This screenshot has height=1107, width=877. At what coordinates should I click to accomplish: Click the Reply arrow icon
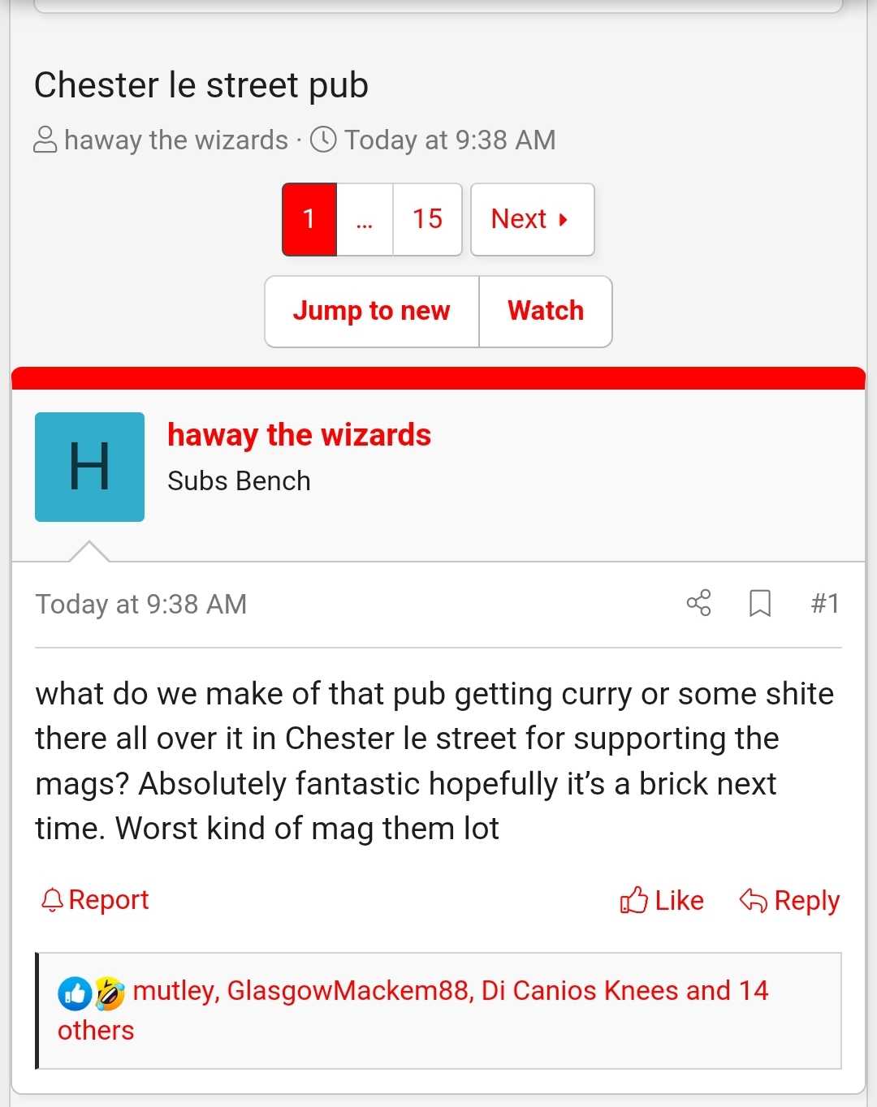click(753, 900)
